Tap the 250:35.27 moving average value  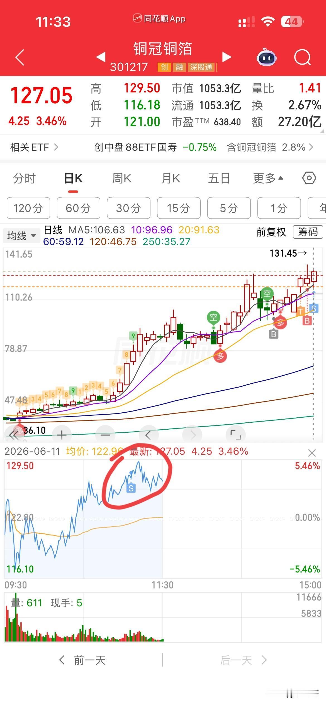click(166, 241)
